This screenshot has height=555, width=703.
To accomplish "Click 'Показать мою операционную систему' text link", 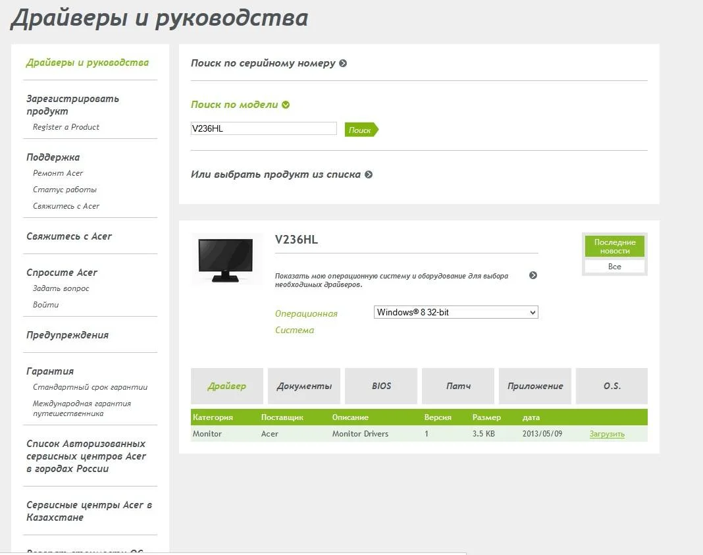I will (x=392, y=280).
